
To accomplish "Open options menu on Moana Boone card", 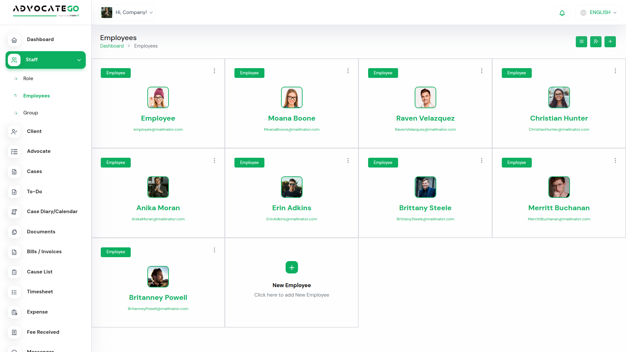I will point(348,71).
